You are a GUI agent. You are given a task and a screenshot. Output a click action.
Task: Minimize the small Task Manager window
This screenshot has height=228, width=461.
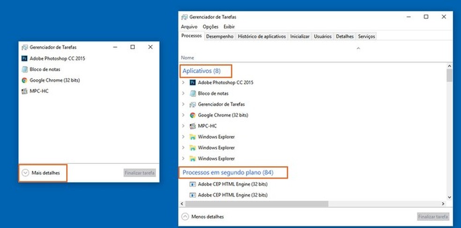pyautogui.click(x=115, y=47)
